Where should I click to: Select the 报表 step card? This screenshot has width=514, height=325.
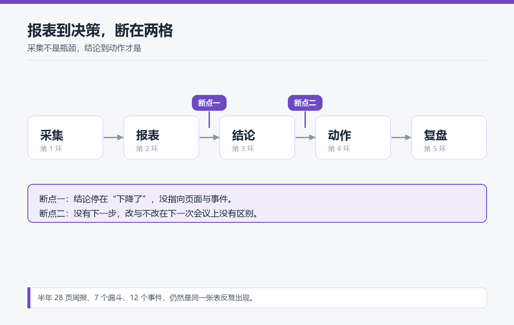point(161,137)
